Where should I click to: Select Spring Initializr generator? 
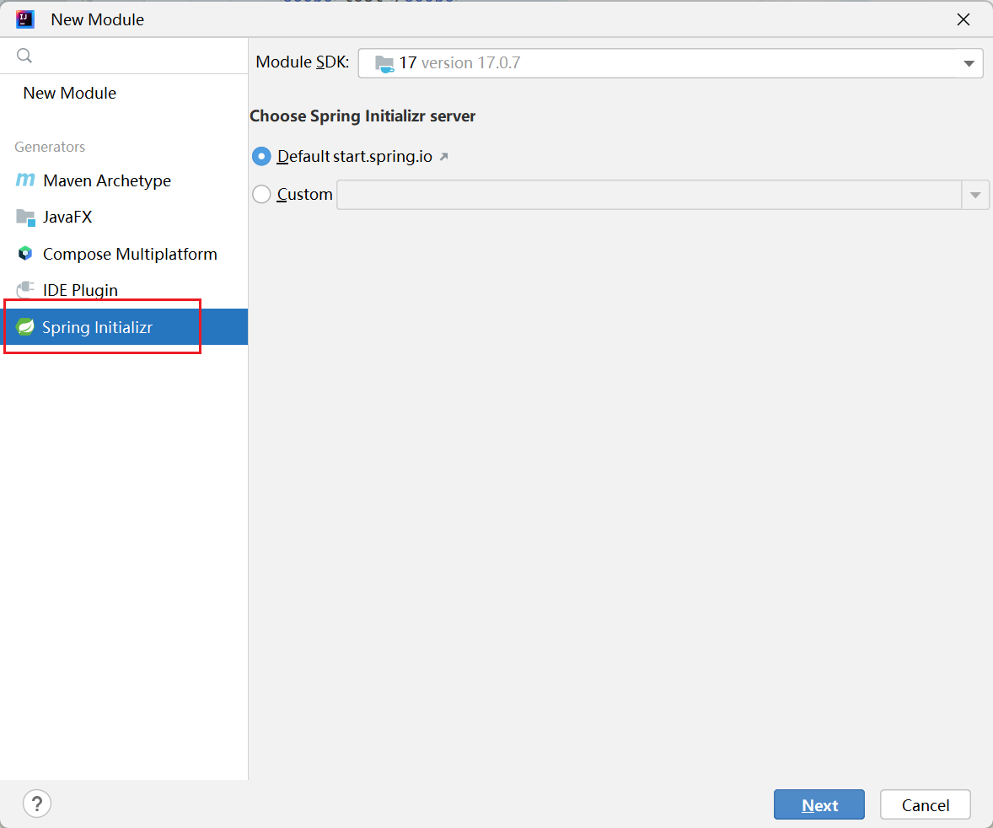(x=124, y=327)
